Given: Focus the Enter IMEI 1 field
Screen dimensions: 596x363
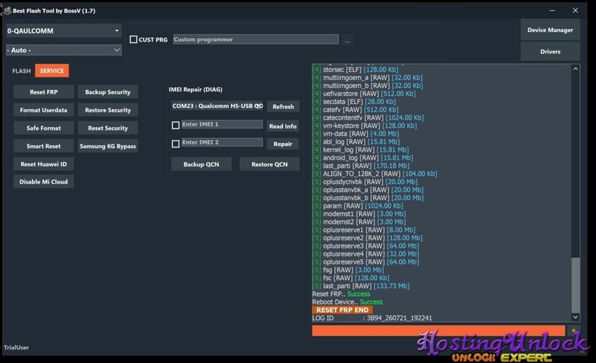Looking at the screenshot, I should click(222, 124).
